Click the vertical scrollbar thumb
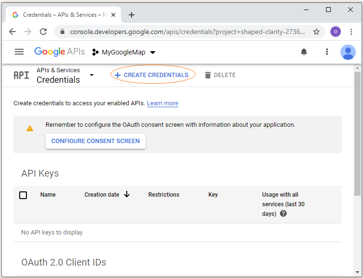363x278 pixels. click(x=357, y=133)
